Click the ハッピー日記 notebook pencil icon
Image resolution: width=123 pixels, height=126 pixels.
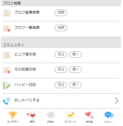tap(7, 86)
